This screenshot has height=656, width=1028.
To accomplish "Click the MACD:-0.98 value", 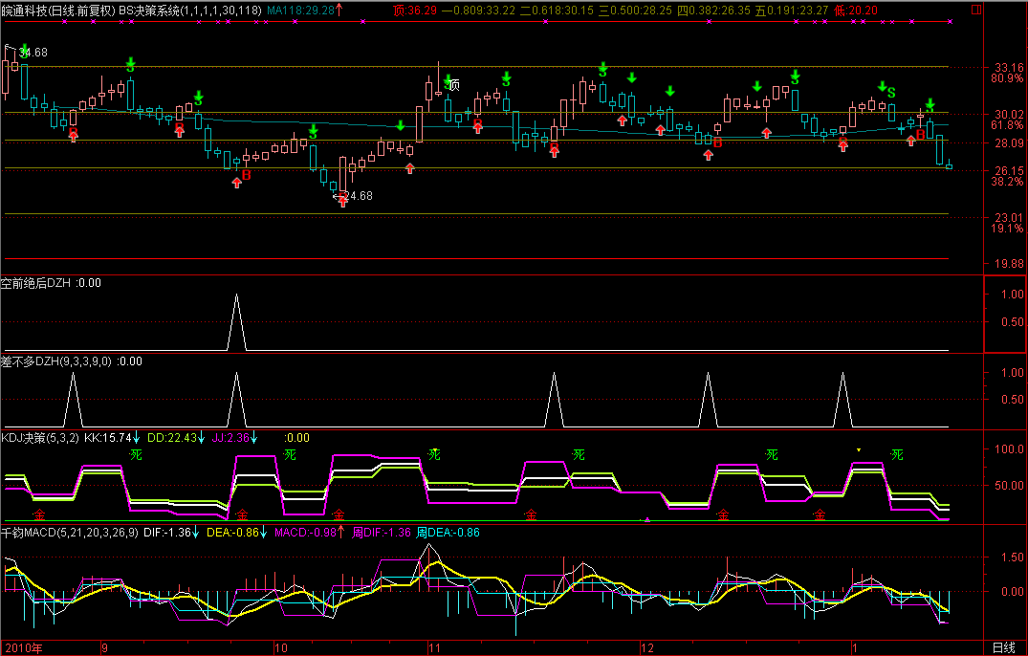I will click(x=305, y=532).
